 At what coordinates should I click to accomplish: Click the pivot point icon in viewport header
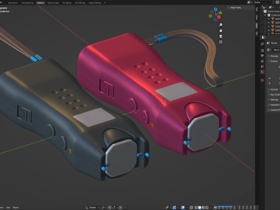click(103, 208)
